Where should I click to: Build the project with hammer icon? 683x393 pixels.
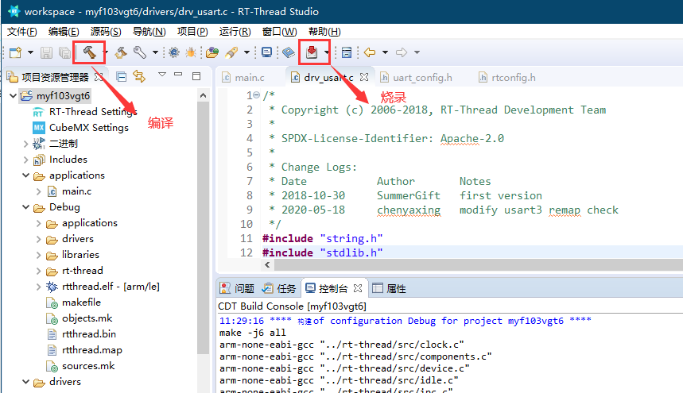89,52
